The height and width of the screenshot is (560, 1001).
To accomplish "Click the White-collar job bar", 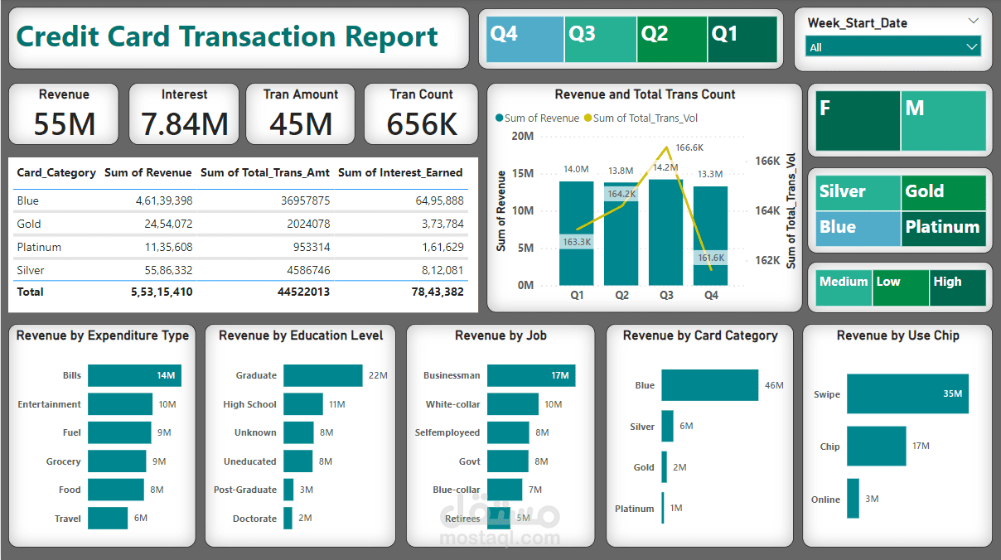I will (513, 404).
